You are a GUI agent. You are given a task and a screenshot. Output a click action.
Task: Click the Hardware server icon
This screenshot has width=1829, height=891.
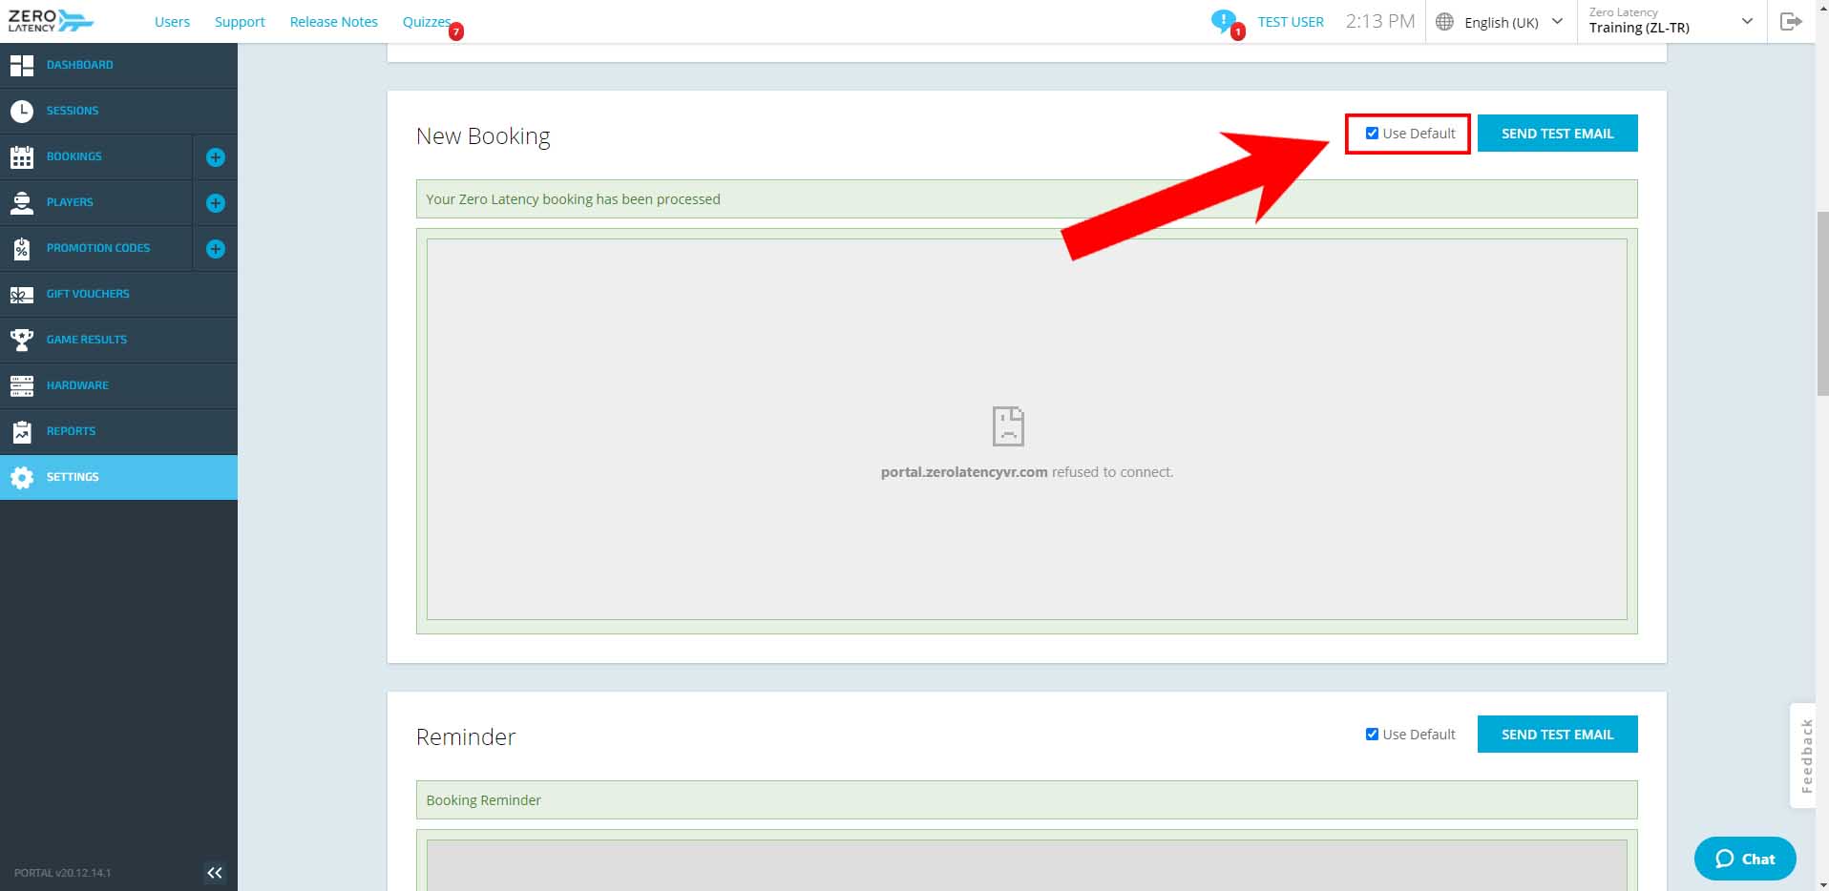[22, 385]
